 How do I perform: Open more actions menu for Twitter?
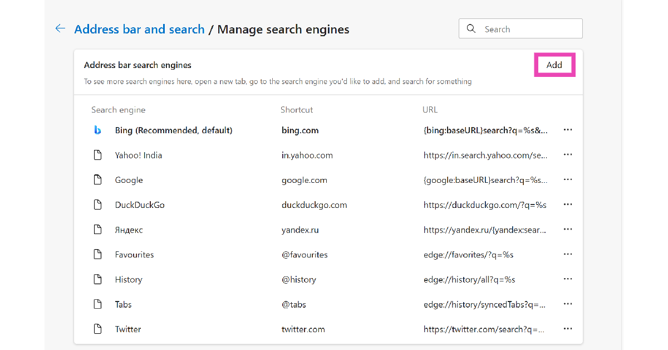coord(568,329)
